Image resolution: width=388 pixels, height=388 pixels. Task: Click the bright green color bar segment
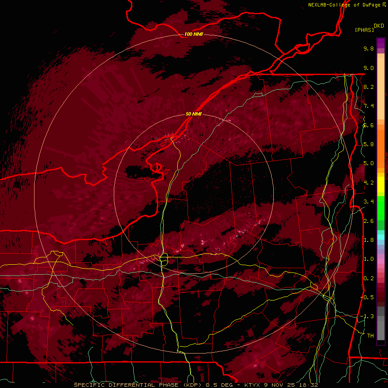(381, 208)
